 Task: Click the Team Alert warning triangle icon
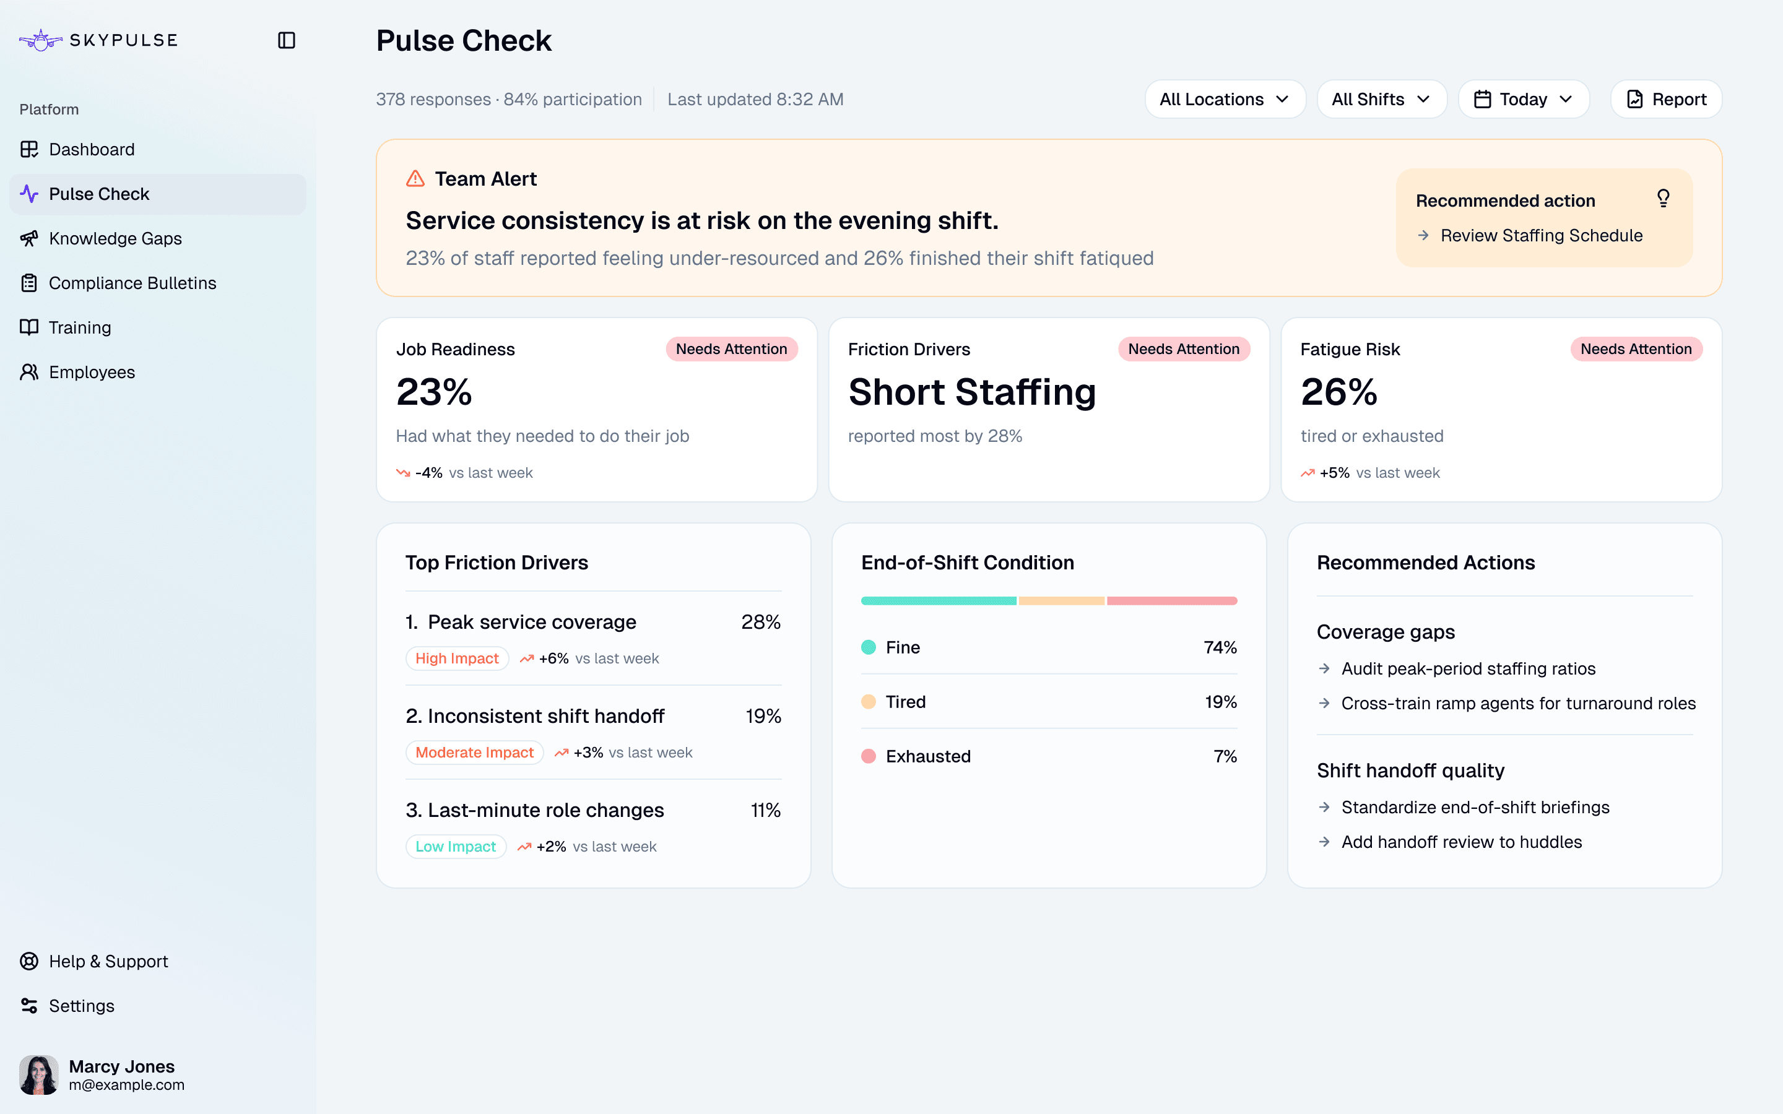pos(415,178)
